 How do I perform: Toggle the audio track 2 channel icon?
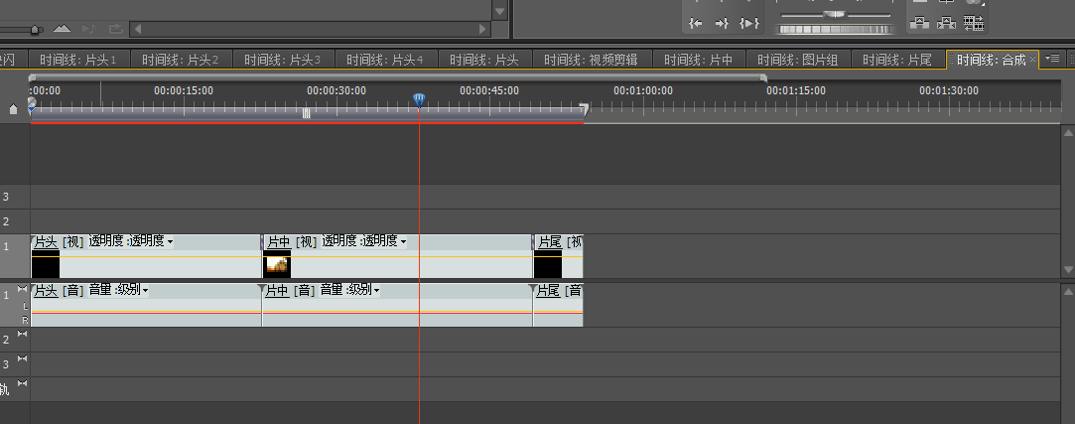click(x=23, y=335)
